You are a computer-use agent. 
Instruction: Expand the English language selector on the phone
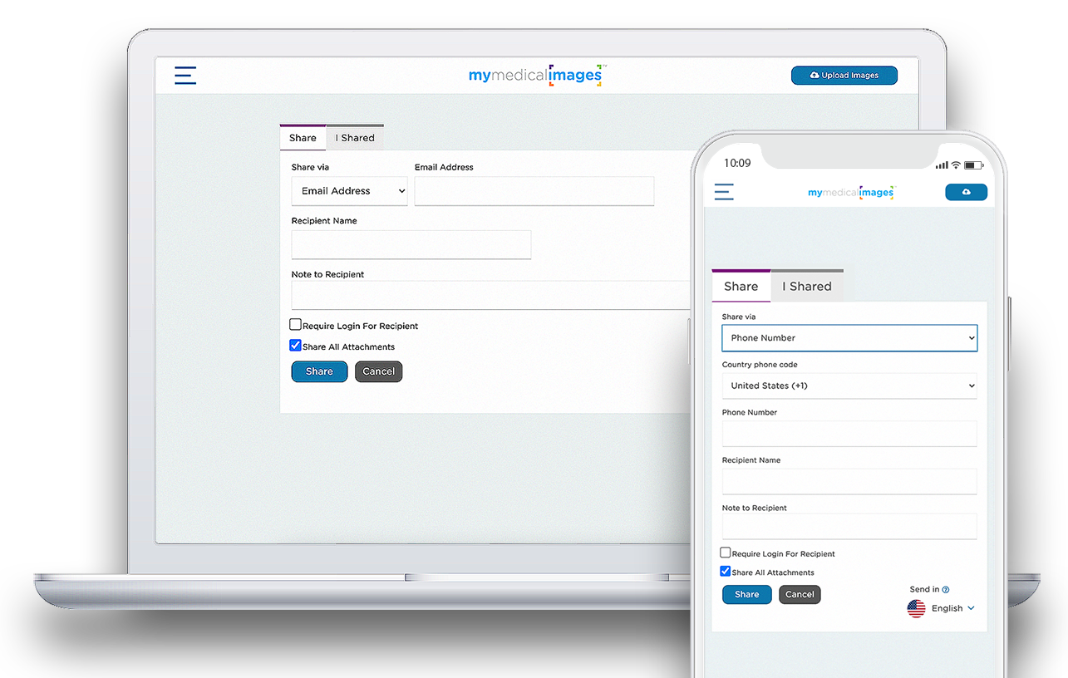pos(952,608)
